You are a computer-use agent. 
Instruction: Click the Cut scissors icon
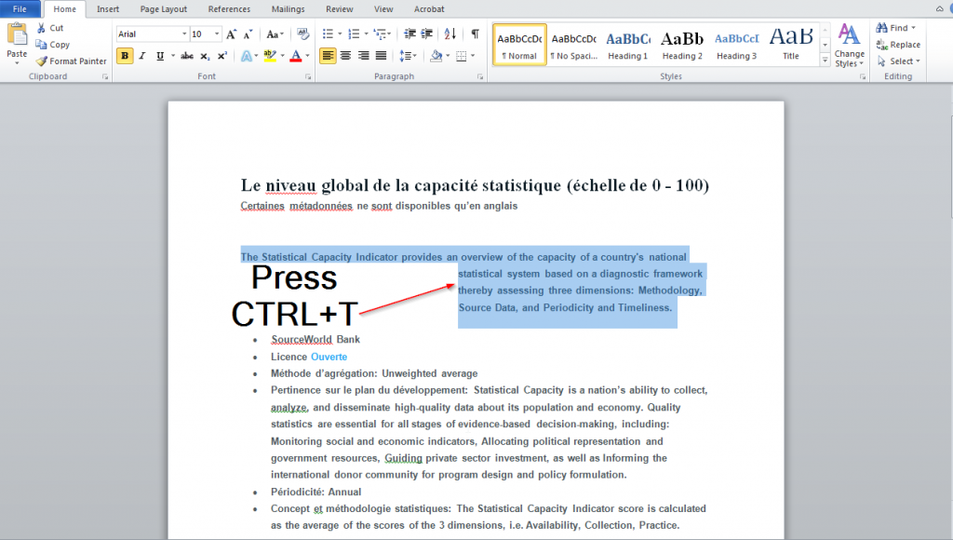coord(41,28)
